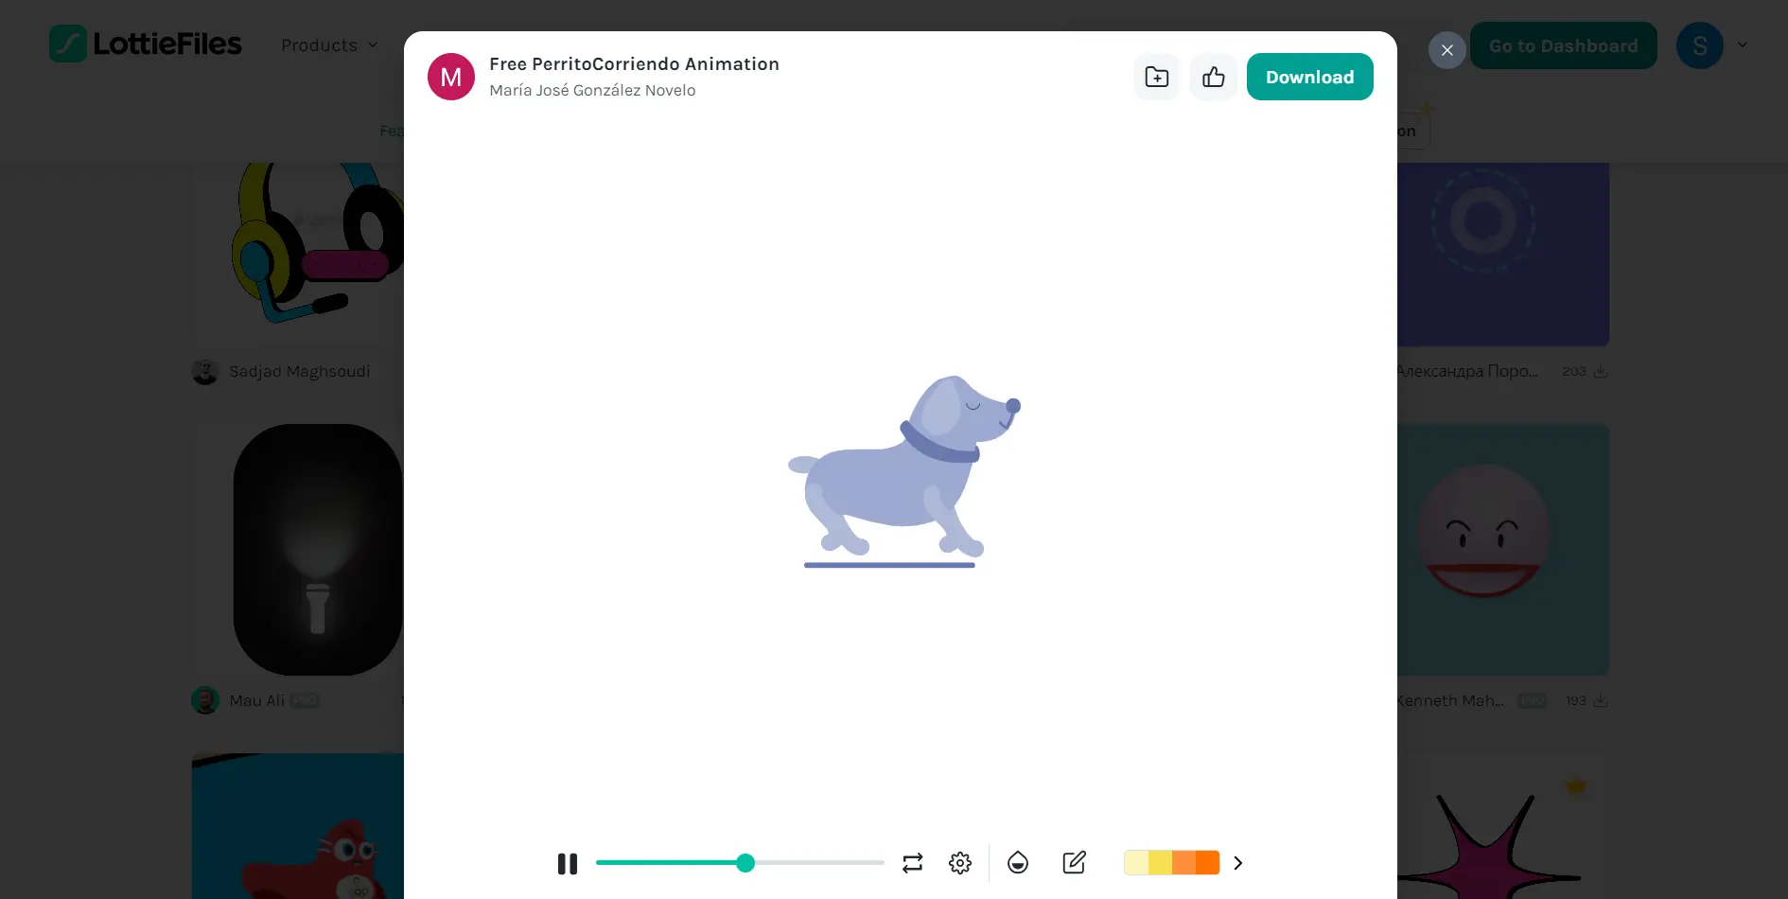Like the animation with thumbs-up icon
The height and width of the screenshot is (899, 1788).
coord(1214,77)
